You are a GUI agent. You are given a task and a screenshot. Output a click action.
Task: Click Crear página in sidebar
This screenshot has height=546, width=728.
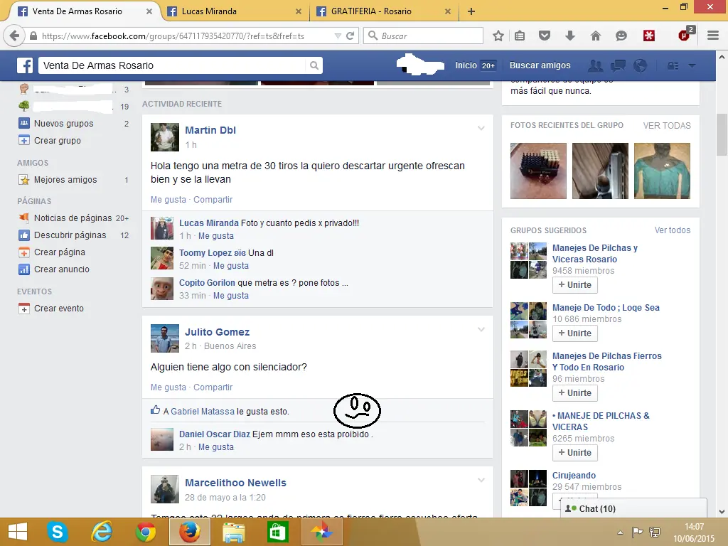pos(60,252)
